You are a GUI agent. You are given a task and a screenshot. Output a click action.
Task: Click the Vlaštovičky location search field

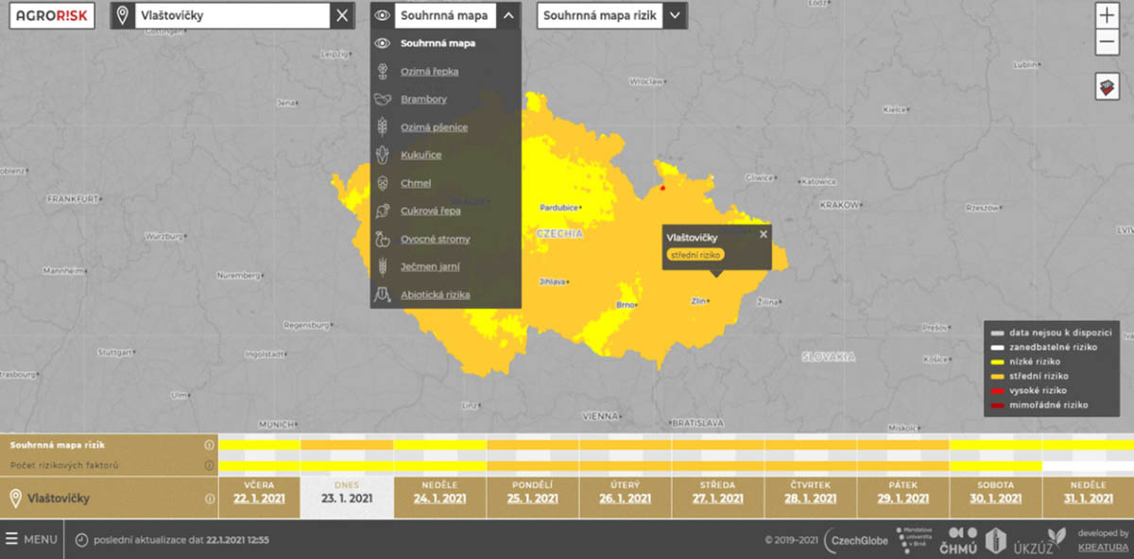click(x=232, y=16)
